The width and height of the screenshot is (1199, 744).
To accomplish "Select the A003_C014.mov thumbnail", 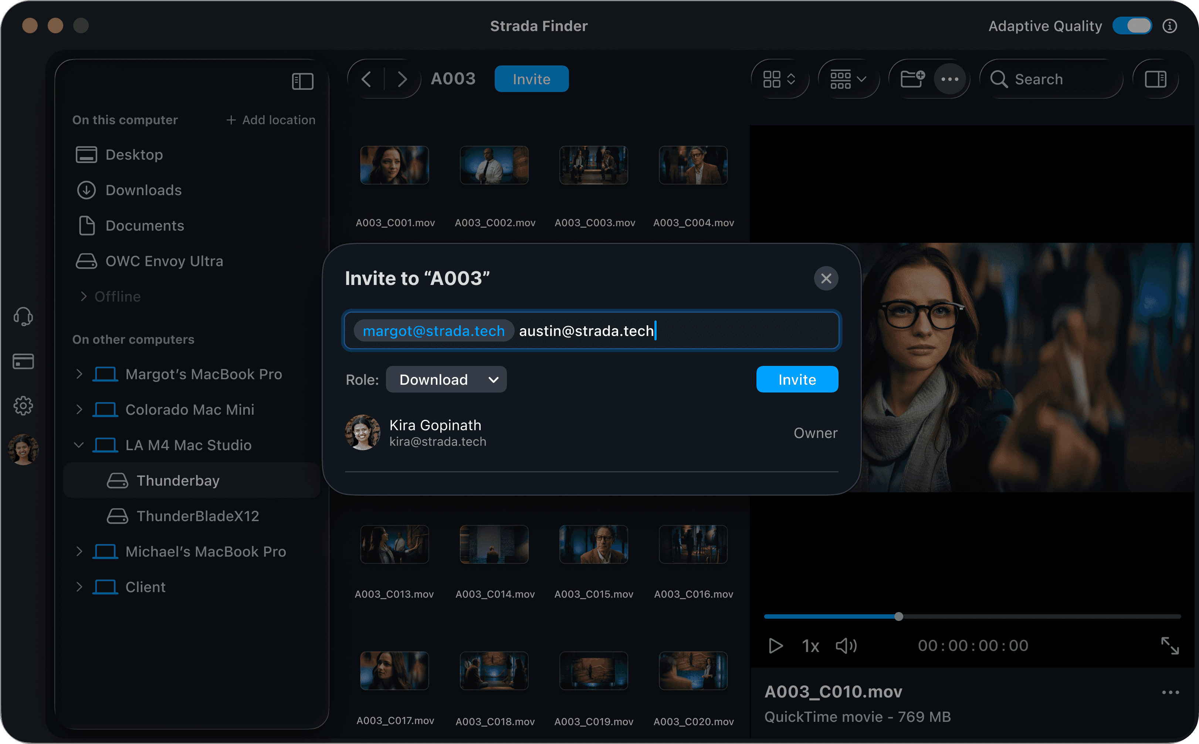I will [494, 544].
